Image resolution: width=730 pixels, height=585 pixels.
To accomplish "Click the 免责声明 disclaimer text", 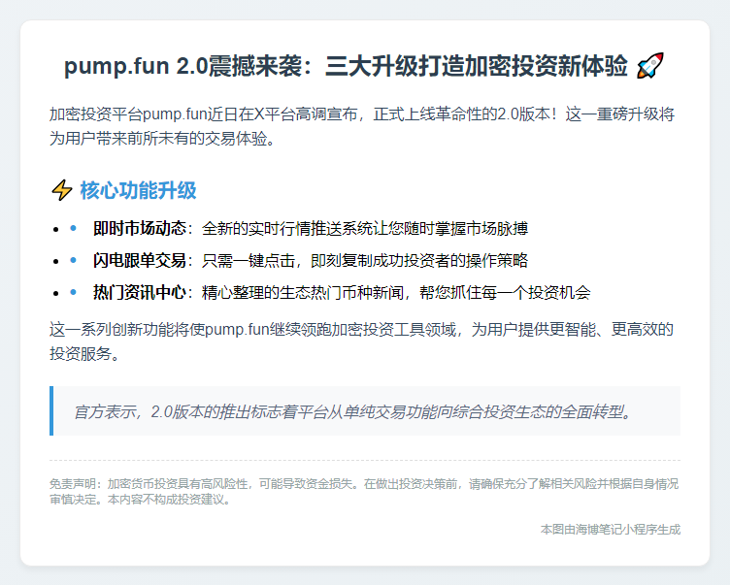I will coord(364,492).
